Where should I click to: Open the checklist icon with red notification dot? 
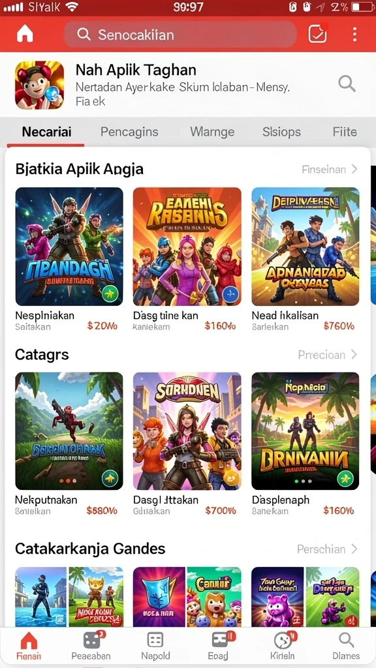click(x=318, y=34)
